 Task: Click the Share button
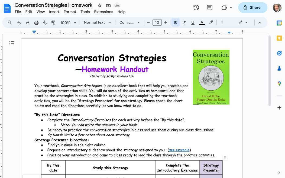252,7
